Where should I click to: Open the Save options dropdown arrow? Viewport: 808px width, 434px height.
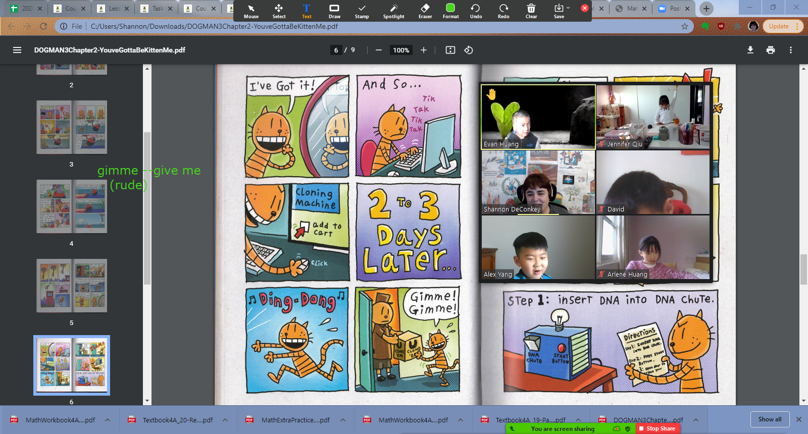coord(568,8)
